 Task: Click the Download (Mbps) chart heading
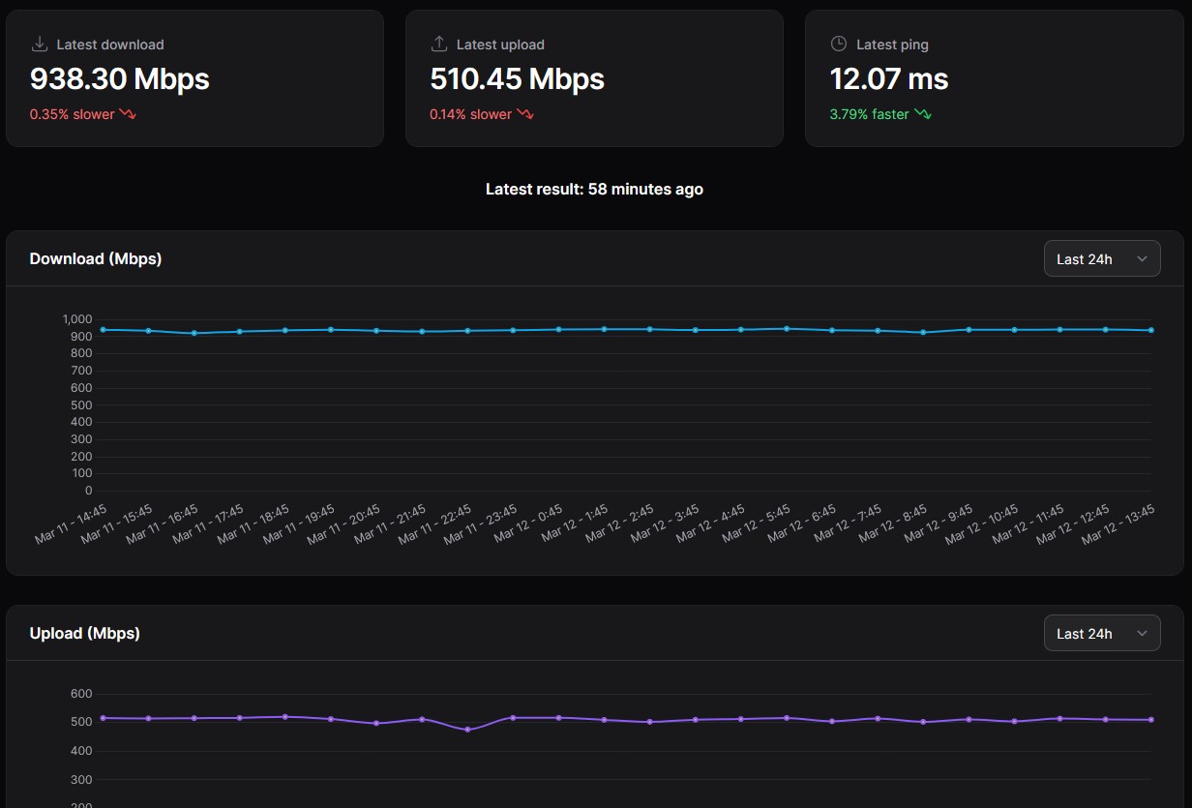pos(96,259)
